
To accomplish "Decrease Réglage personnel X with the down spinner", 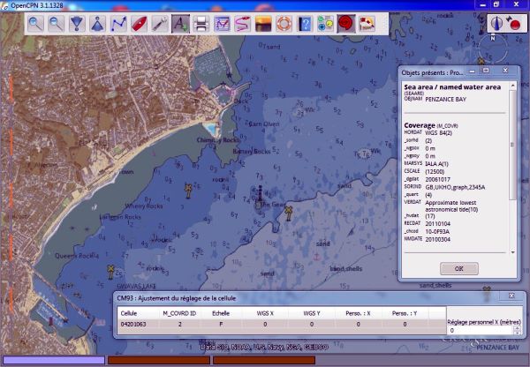I will tap(517, 333).
